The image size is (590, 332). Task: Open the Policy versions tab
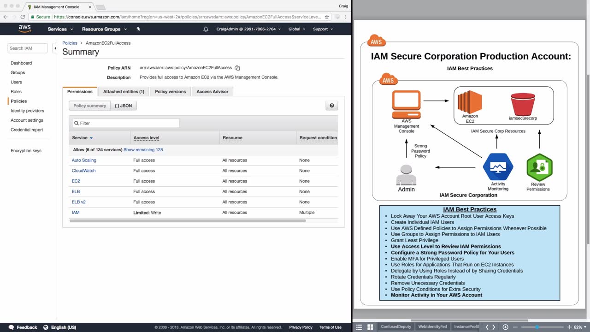[171, 91]
